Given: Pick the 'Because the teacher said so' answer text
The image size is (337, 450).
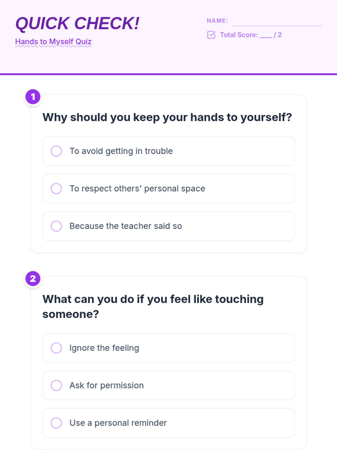Looking at the screenshot, I should pos(126,226).
